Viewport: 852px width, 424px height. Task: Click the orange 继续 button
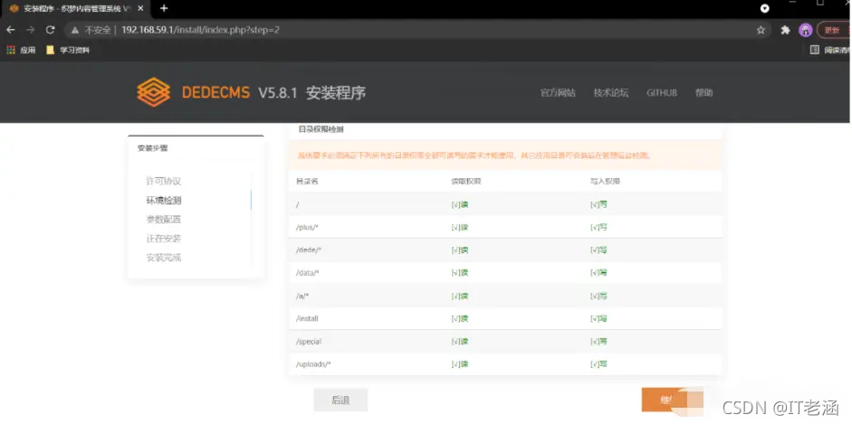click(x=672, y=400)
